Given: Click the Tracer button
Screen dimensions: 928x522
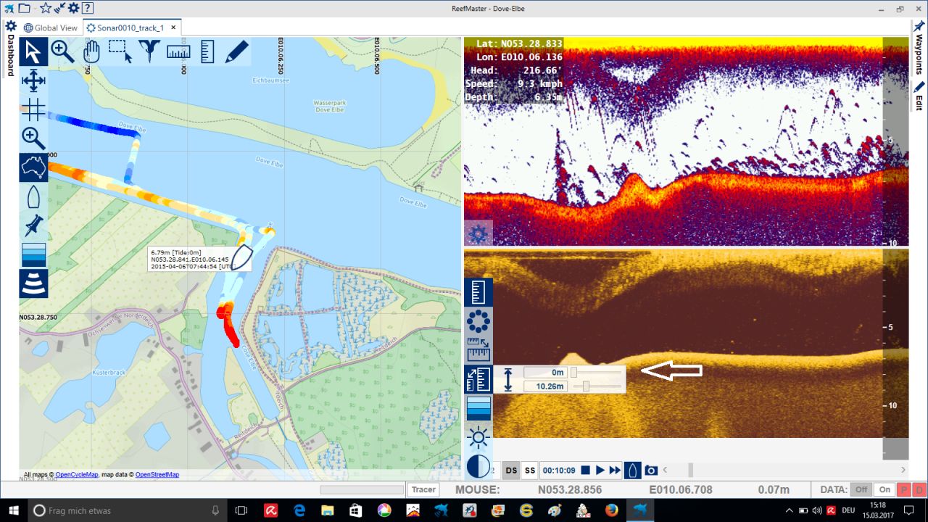Looking at the screenshot, I should tap(423, 490).
